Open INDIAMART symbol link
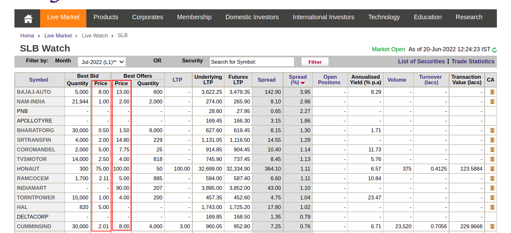The width and height of the screenshot is (511, 233). [31, 188]
